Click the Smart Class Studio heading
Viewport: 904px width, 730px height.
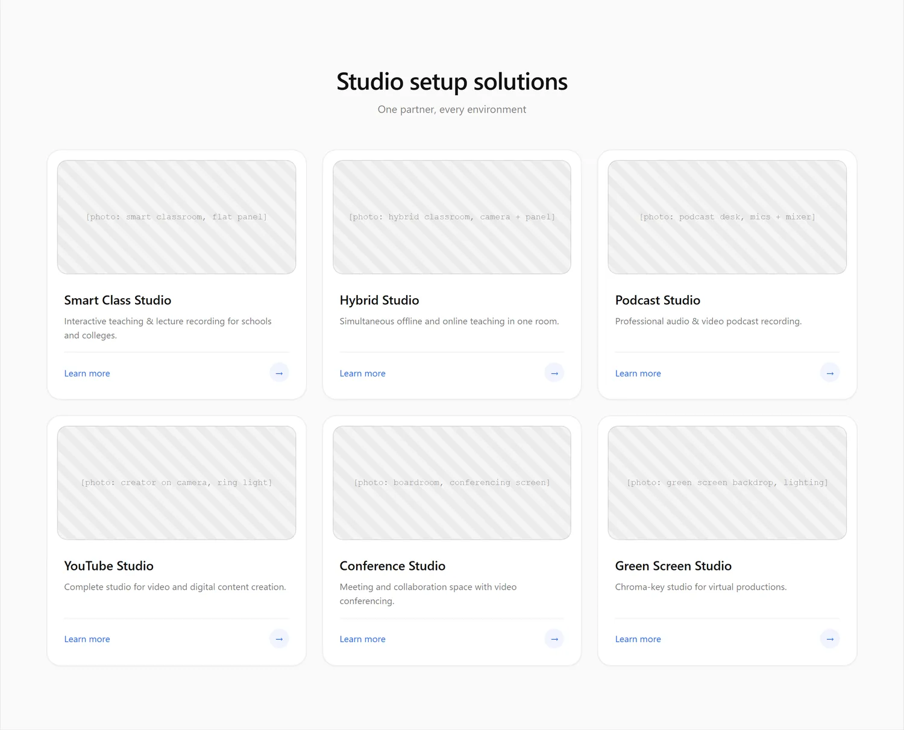click(x=118, y=300)
